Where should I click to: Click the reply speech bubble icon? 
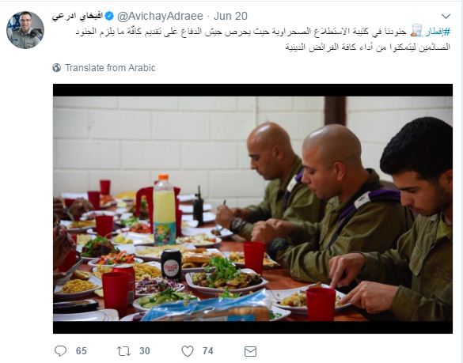click(60, 351)
